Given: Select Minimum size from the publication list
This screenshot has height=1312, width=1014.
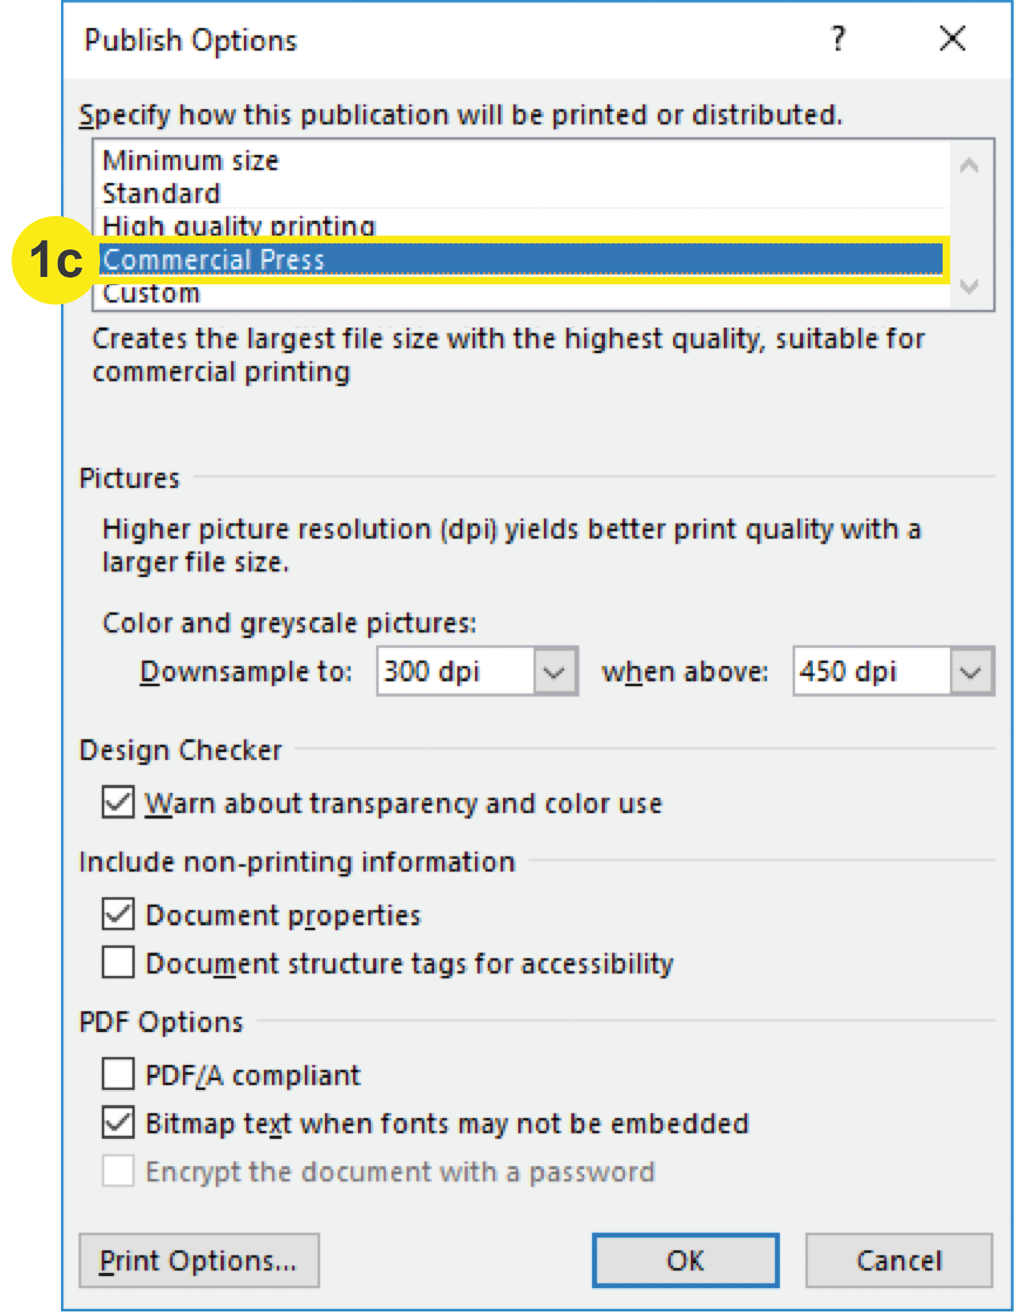Looking at the screenshot, I should [x=191, y=160].
